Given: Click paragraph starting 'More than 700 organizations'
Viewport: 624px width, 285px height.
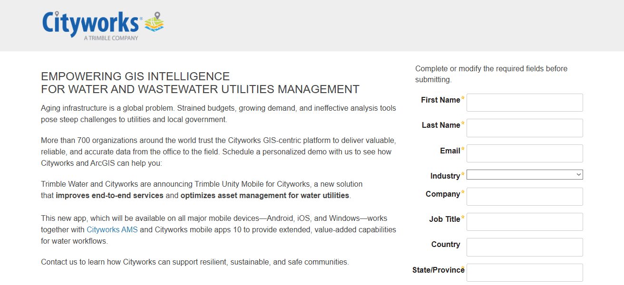Looking at the screenshot, I should pos(218,152).
